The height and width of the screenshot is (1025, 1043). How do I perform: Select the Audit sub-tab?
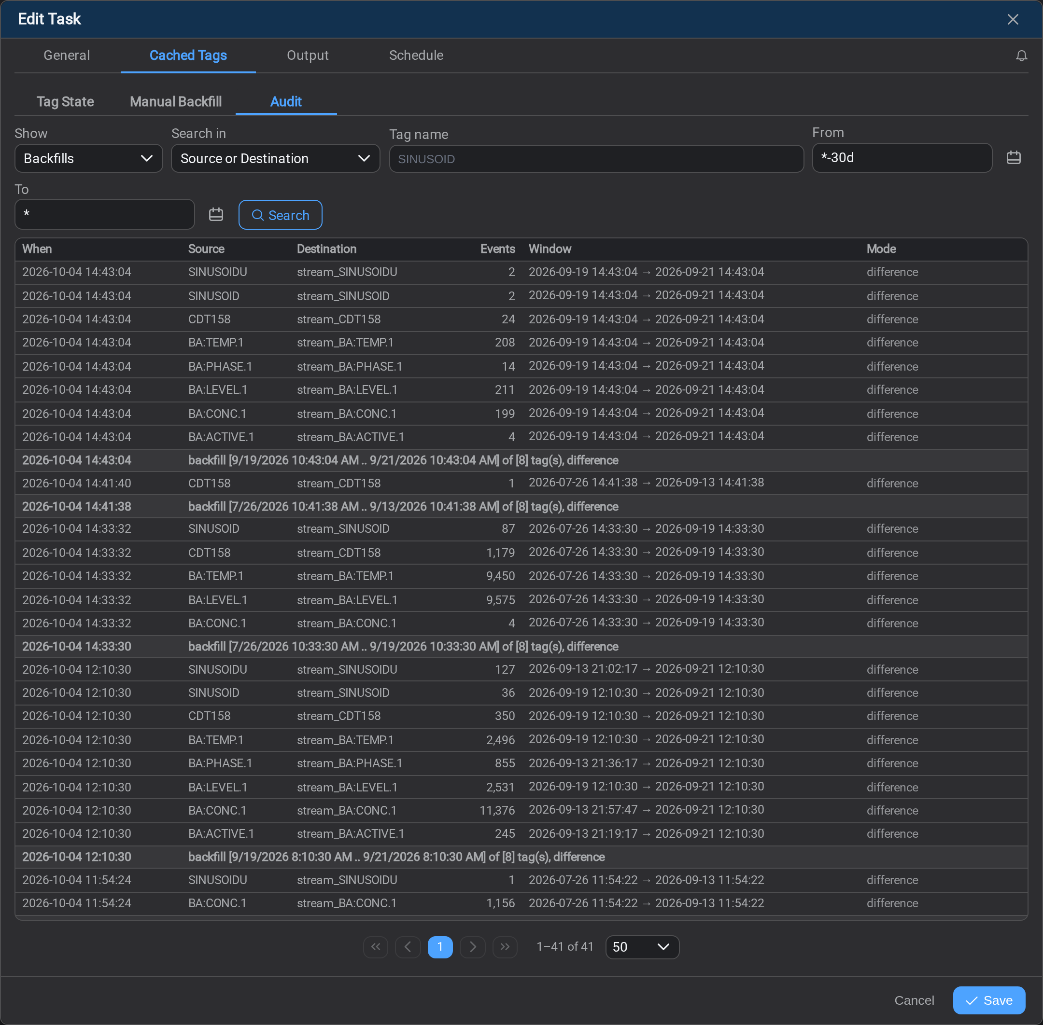tap(285, 102)
